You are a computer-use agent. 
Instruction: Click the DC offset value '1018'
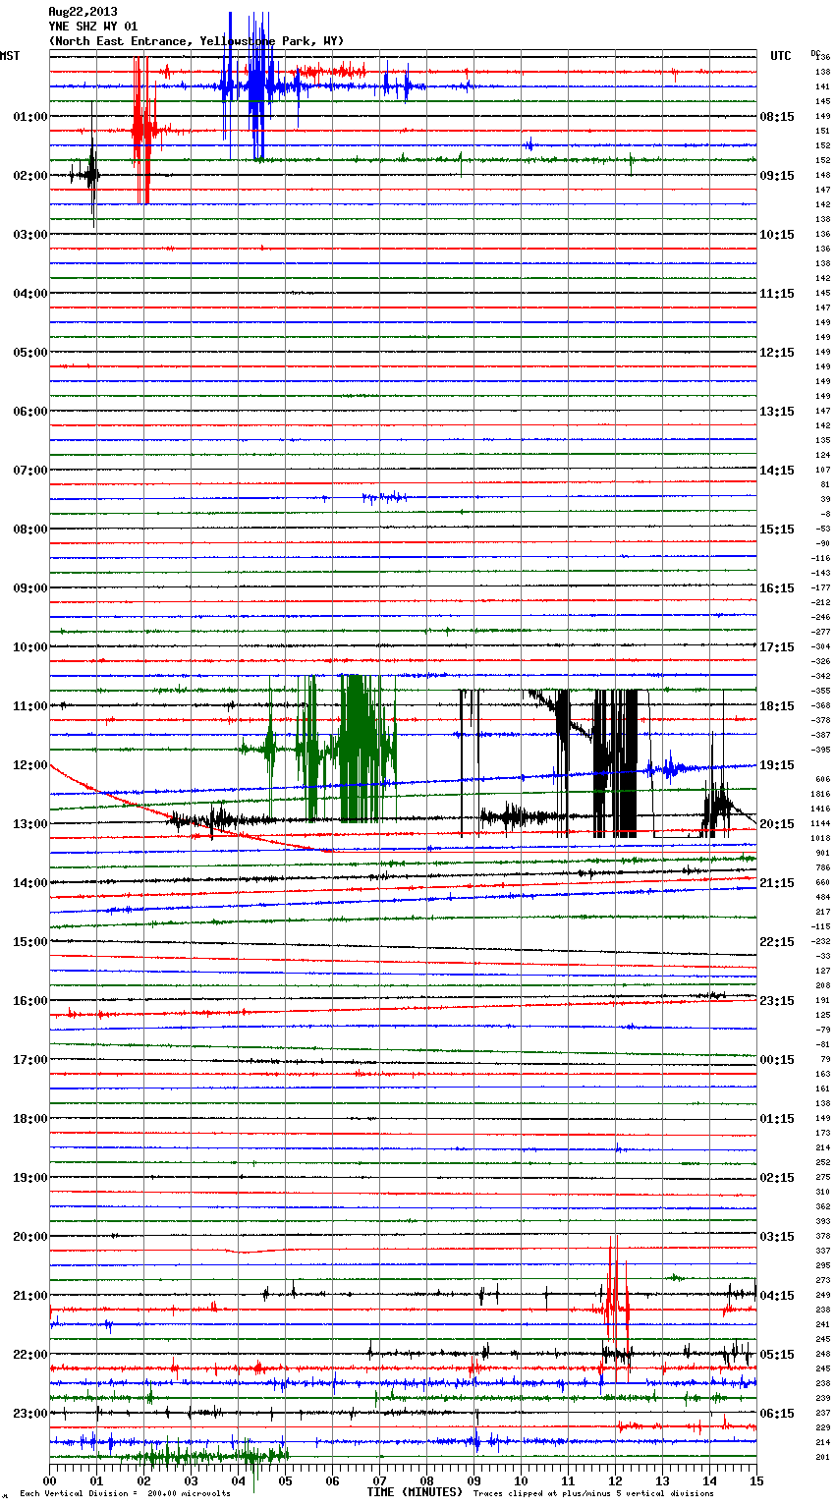coord(820,838)
